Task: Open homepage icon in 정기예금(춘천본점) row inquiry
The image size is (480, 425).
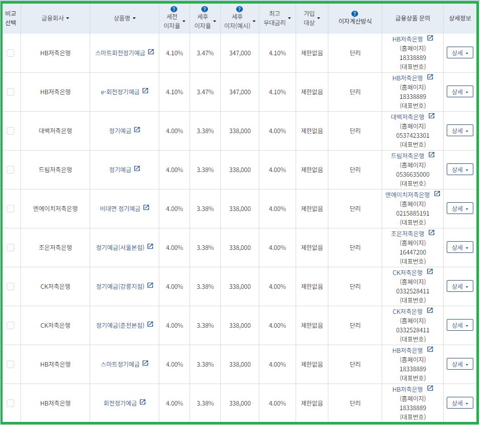Action: pos(430,310)
